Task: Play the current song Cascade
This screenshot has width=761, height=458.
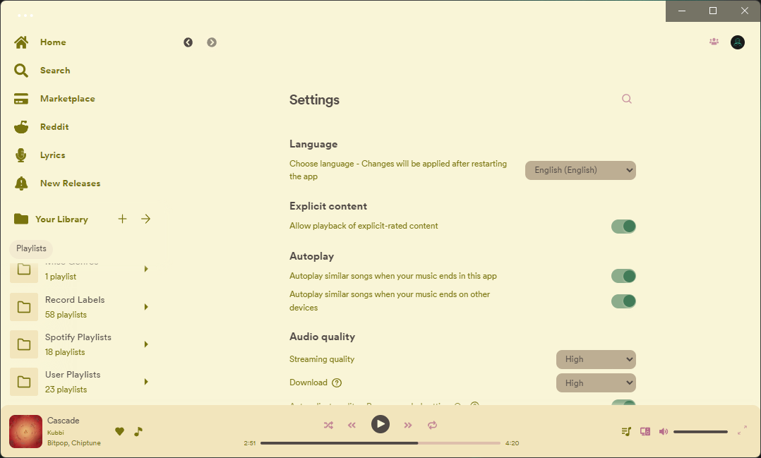Action: click(380, 425)
